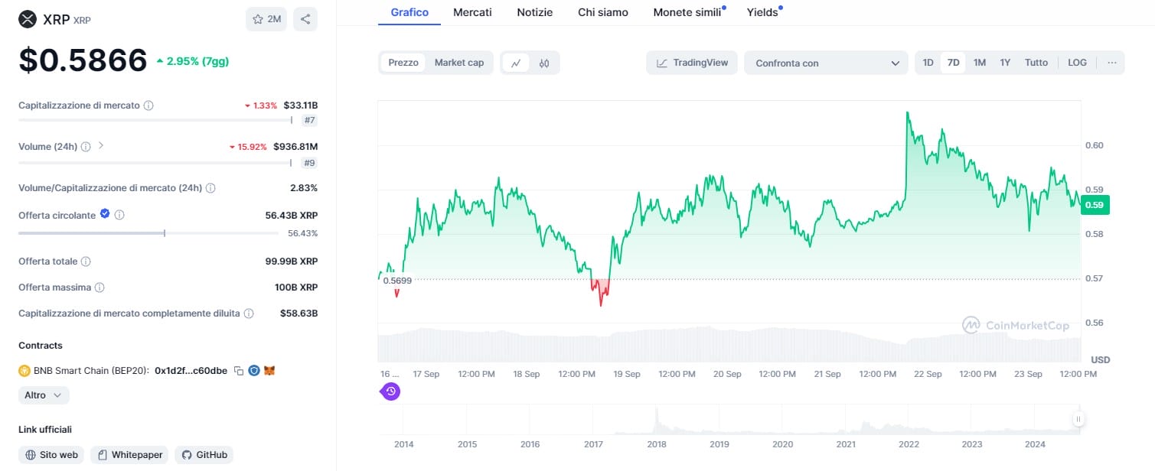Click the purple history icon below chart
The height and width of the screenshot is (471, 1155).
[390, 391]
